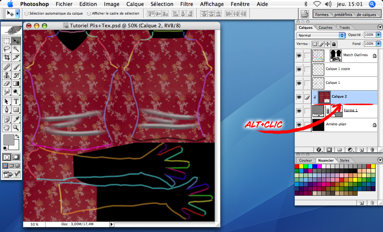Select the Smudge finger tool
Image resolution: width=383 pixels, height=232 pixels.
pos(7,92)
